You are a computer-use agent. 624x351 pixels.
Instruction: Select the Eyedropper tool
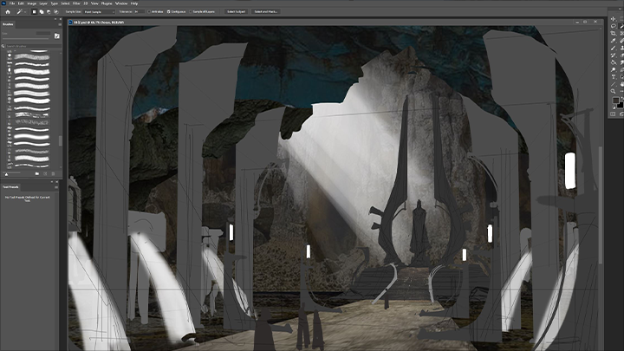(x=614, y=41)
